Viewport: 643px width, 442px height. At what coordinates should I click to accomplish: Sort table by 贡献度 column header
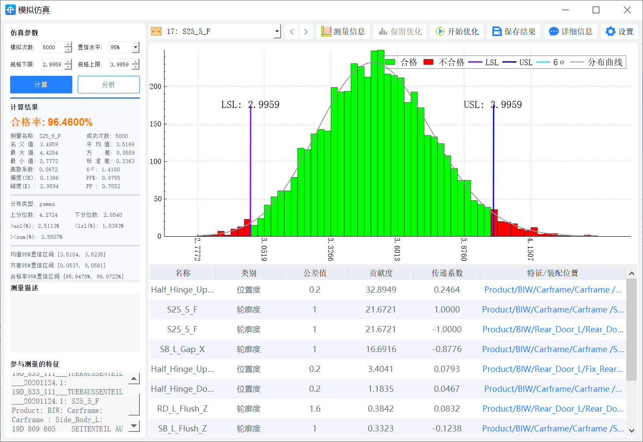pyautogui.click(x=381, y=273)
